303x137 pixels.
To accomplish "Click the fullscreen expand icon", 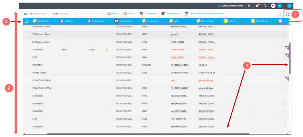I will pyautogui.click(x=287, y=14).
